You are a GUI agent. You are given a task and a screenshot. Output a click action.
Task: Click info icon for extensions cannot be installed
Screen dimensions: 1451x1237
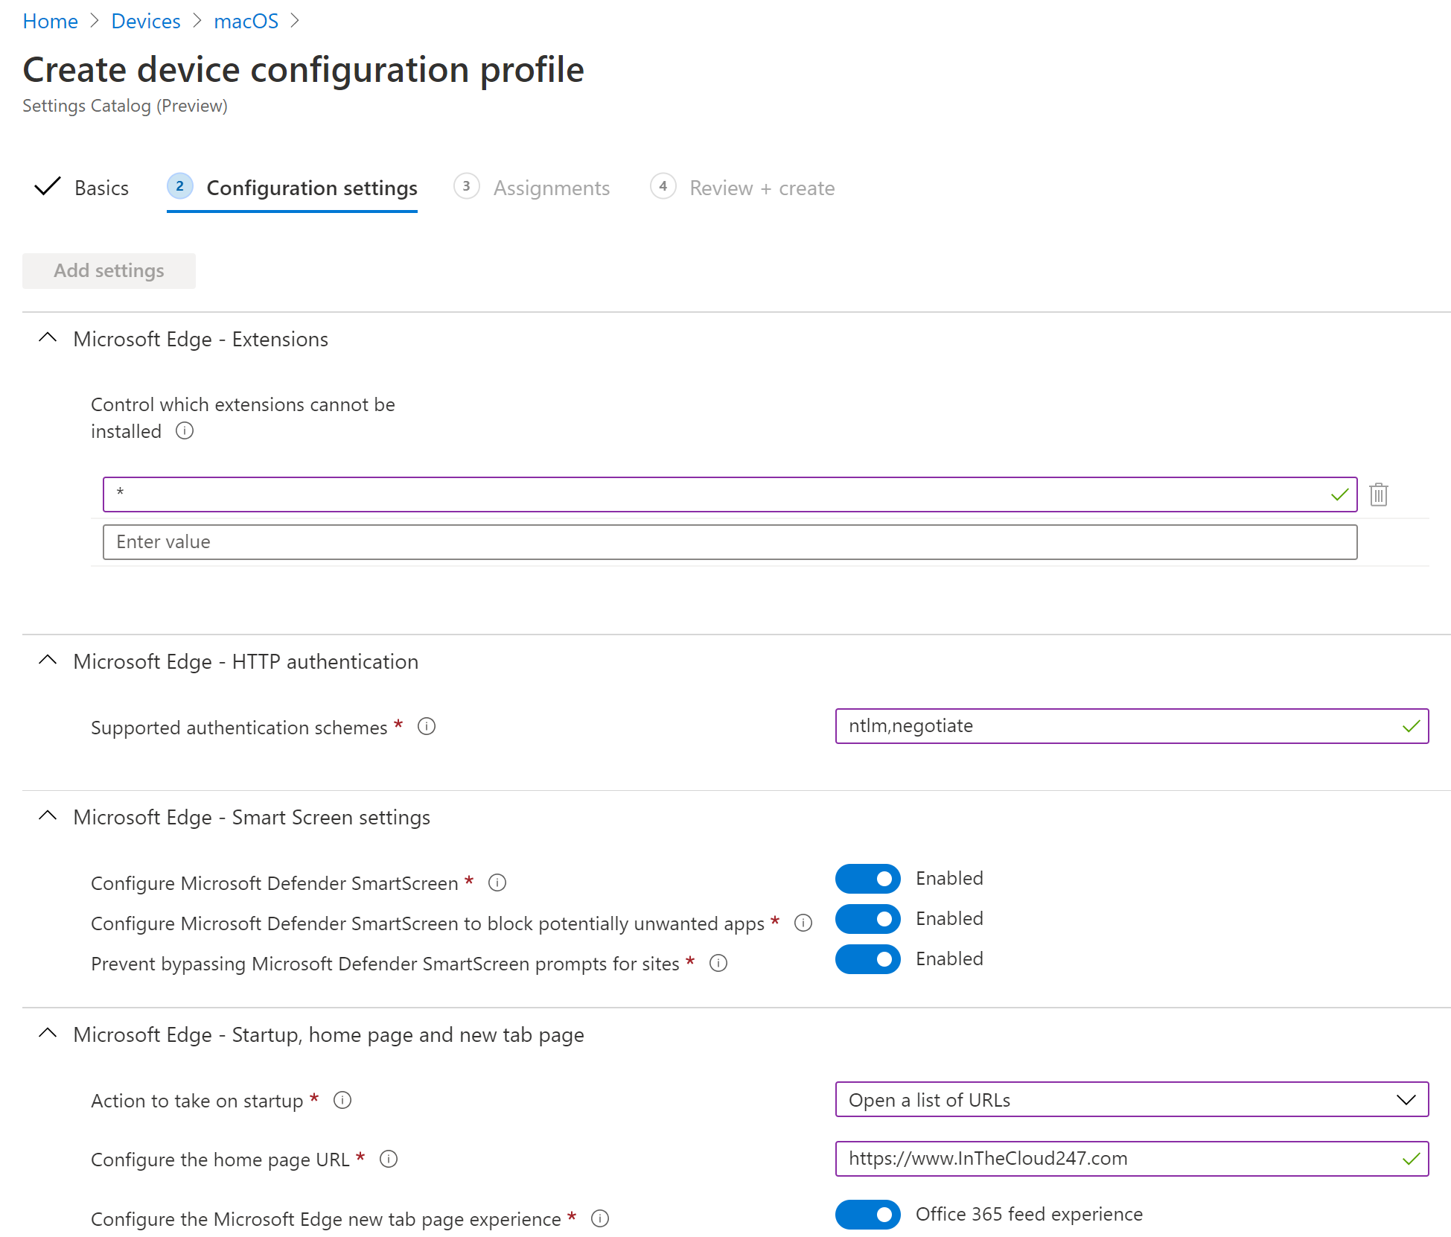coord(185,431)
